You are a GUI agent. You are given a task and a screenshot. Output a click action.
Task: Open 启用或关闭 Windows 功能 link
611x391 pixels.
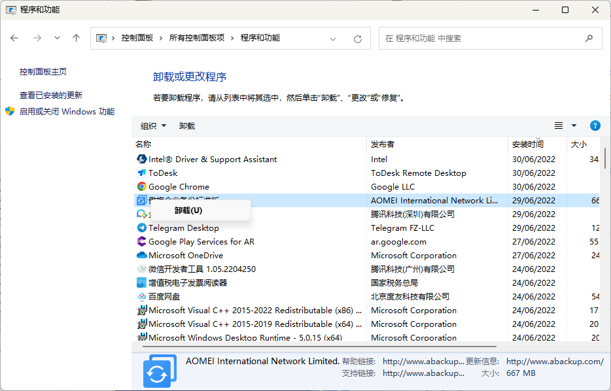click(67, 112)
